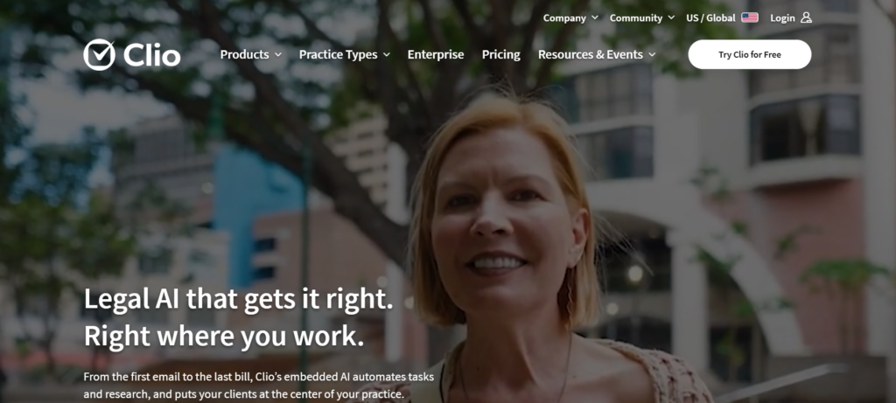Click the Clio checkmark logo icon

tap(99, 55)
